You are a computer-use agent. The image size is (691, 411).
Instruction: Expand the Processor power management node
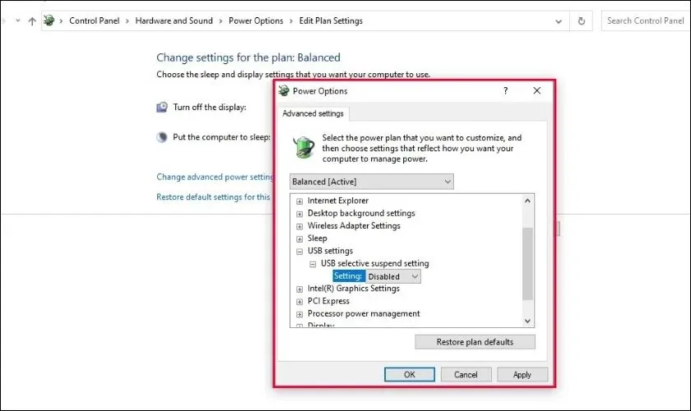pos(299,315)
